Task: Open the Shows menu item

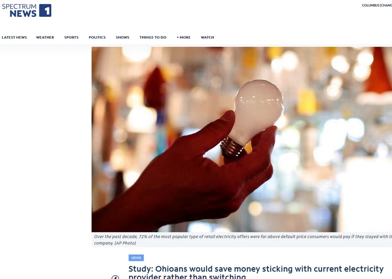Action: [x=122, y=37]
